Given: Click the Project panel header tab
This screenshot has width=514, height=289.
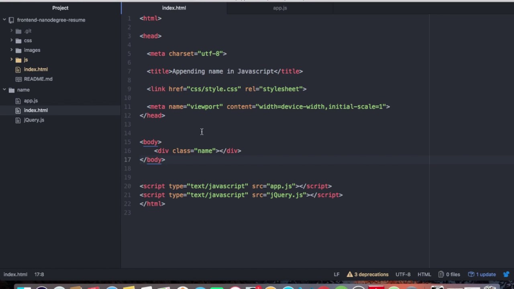Looking at the screenshot, I should click(60, 8).
